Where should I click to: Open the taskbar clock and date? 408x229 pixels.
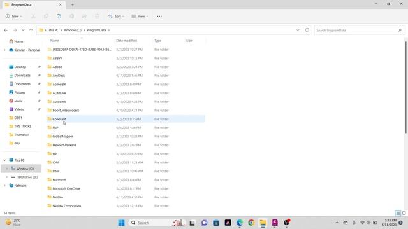[x=389, y=223]
